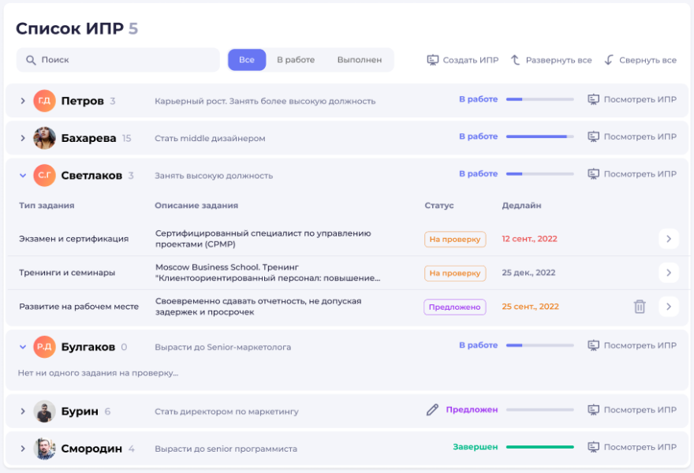The width and height of the screenshot is (694, 473).
Task: Open details arrow for Тренинги и семинары
Action: 668,273
